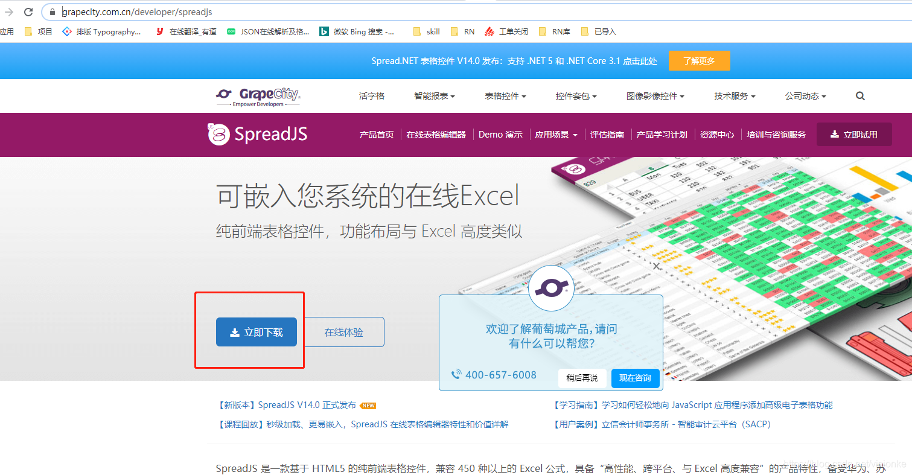Open the 评估指南 menu item
Viewport: 912px width, 475px height.
coord(607,135)
